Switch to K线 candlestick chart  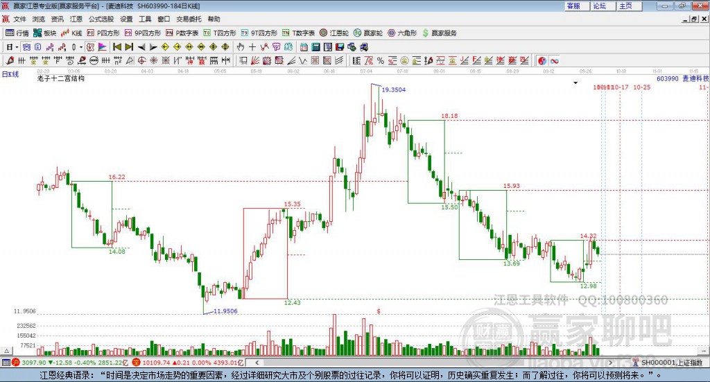71,33
